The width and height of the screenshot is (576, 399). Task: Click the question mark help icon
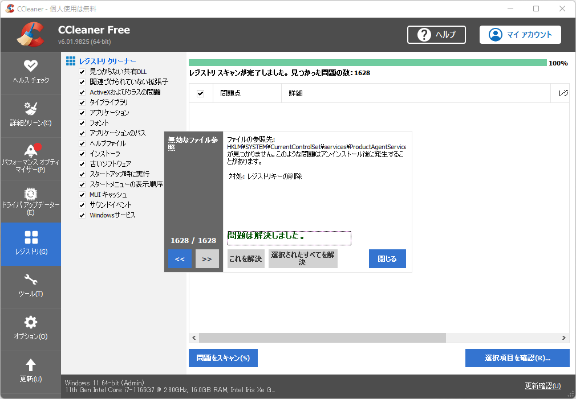click(x=424, y=35)
